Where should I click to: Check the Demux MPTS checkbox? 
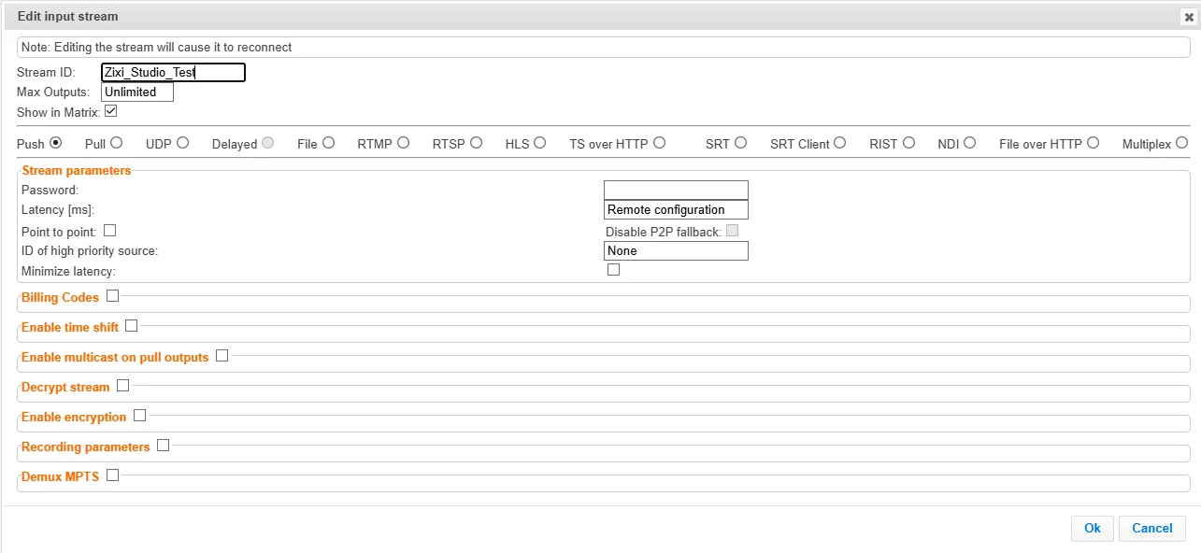[x=112, y=475]
